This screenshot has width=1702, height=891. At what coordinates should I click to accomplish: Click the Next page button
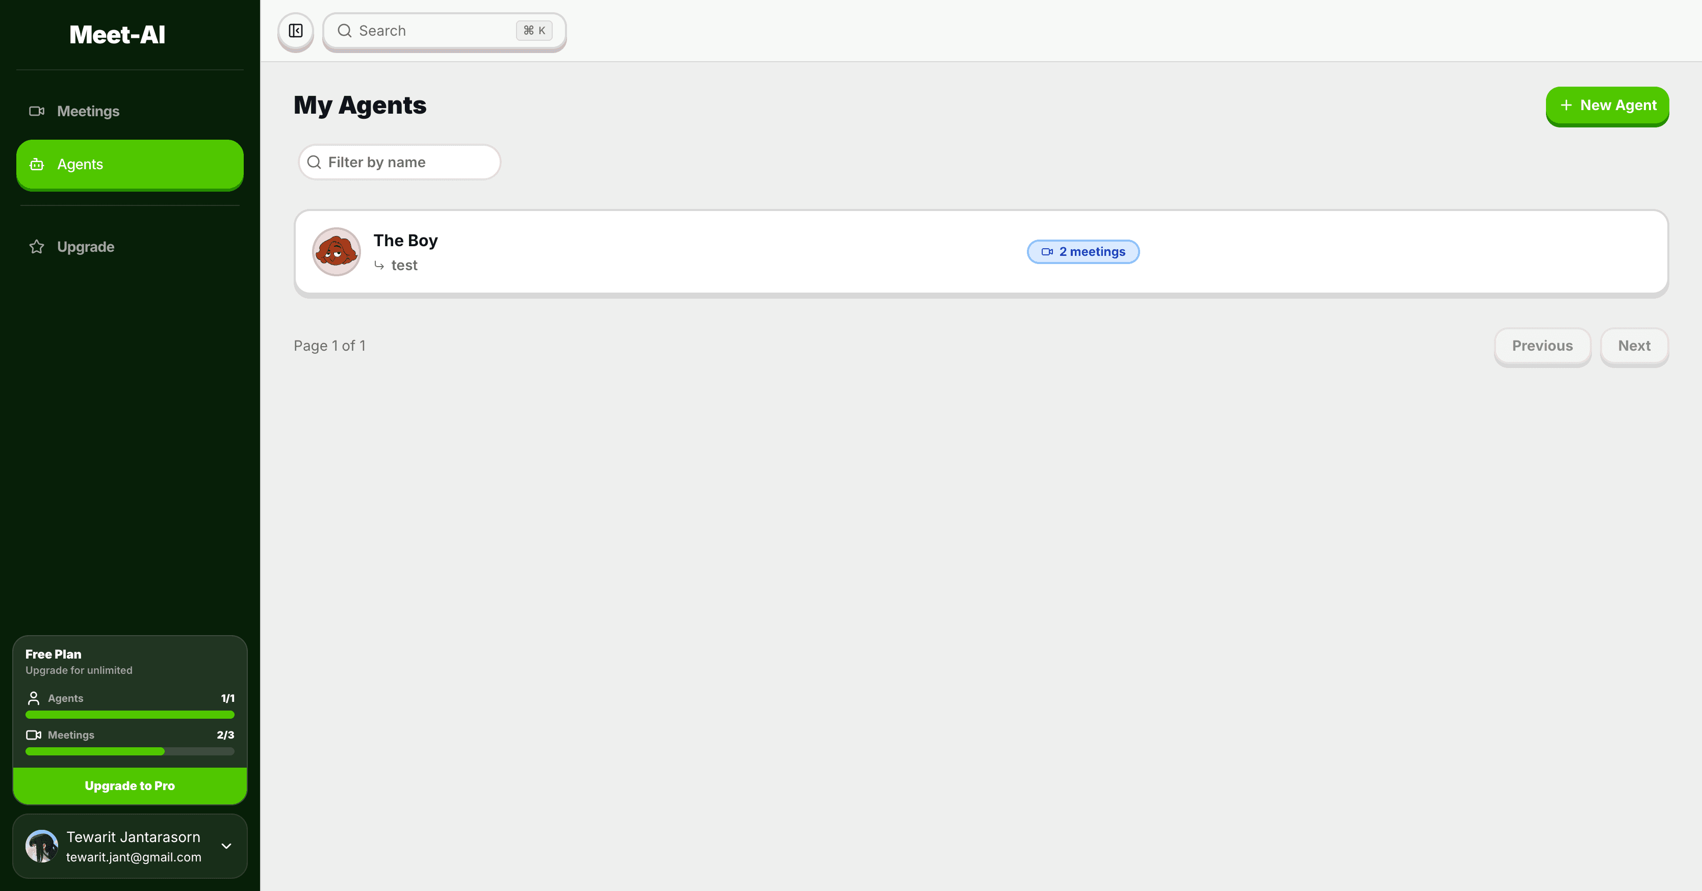tap(1635, 346)
